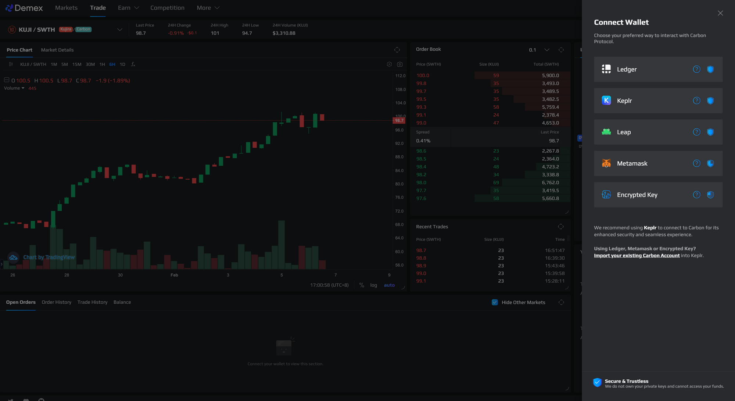
Task: Click the Demex logo
Action: coord(24,8)
